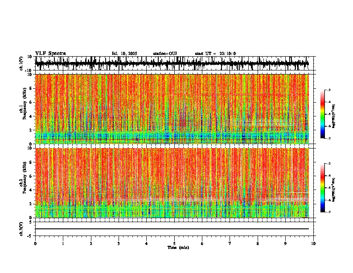This screenshot has height=273, width=353.
Task: Click the "-3" label on ch.2 color bar
Action: click(329, 164)
